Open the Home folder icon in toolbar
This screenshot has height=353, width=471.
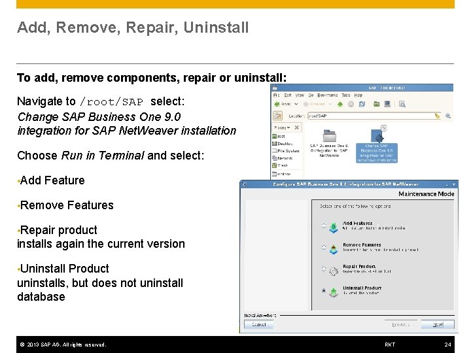376,104
